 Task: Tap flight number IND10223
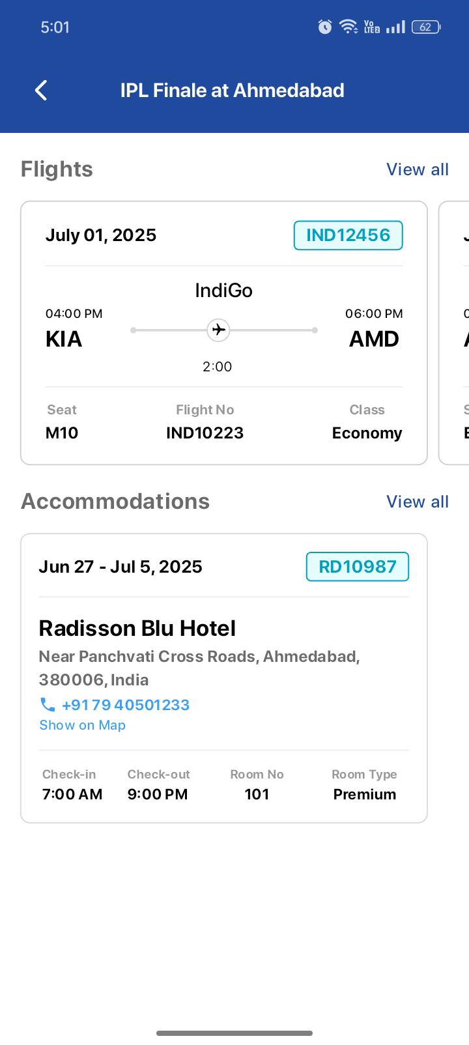[205, 433]
